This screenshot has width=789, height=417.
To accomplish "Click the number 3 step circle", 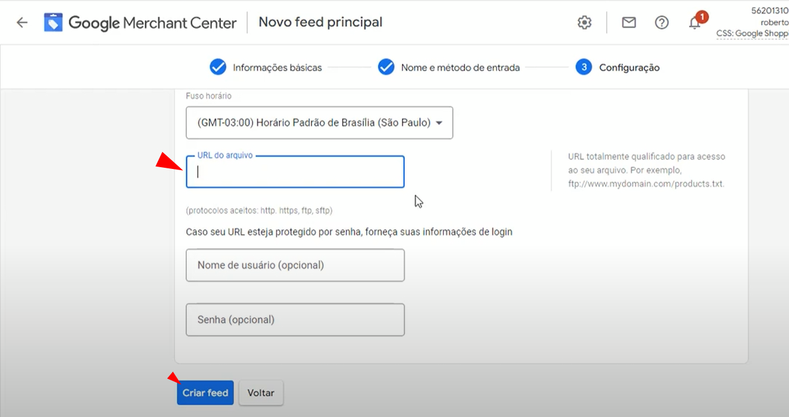I will coord(584,67).
